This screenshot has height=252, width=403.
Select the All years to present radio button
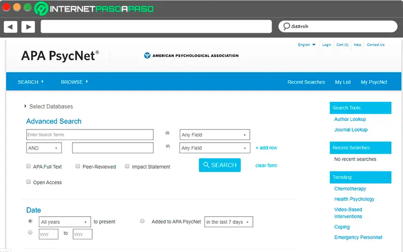pyautogui.click(x=30, y=221)
